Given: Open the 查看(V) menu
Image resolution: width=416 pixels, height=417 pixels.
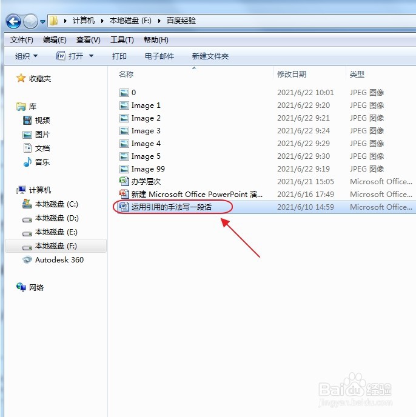Looking at the screenshot, I should click(89, 40).
